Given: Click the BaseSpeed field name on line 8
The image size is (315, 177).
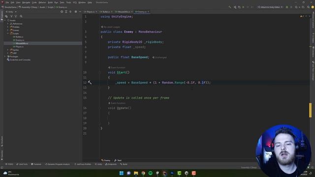Looking at the screenshot, I should pos(139,57).
